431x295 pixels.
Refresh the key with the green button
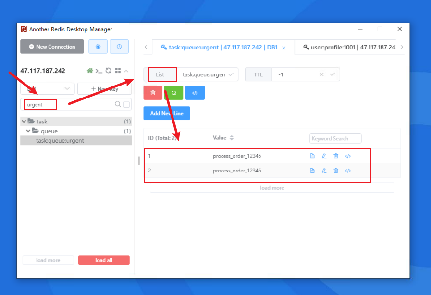click(174, 93)
